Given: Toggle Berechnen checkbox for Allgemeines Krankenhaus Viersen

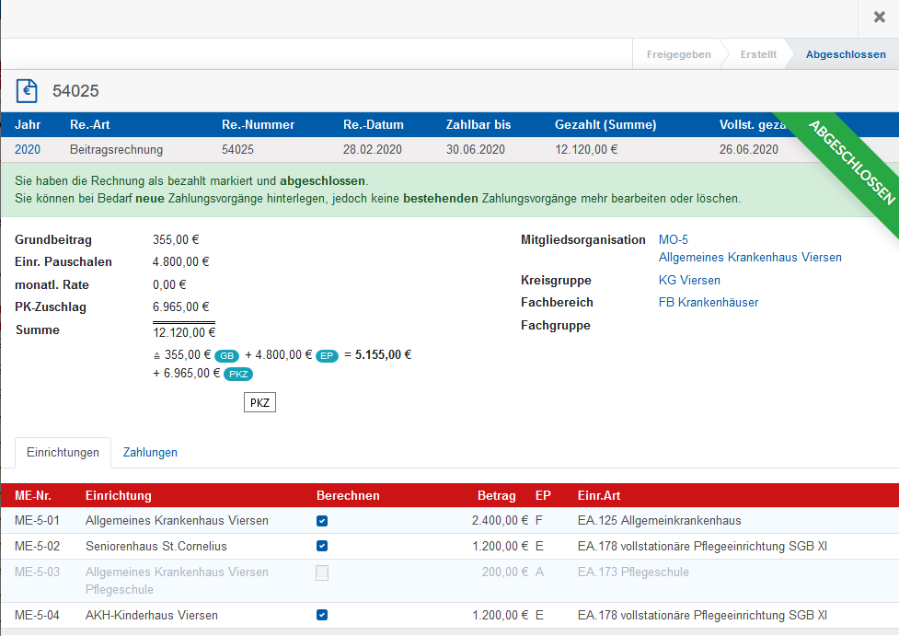Looking at the screenshot, I should click(322, 521).
